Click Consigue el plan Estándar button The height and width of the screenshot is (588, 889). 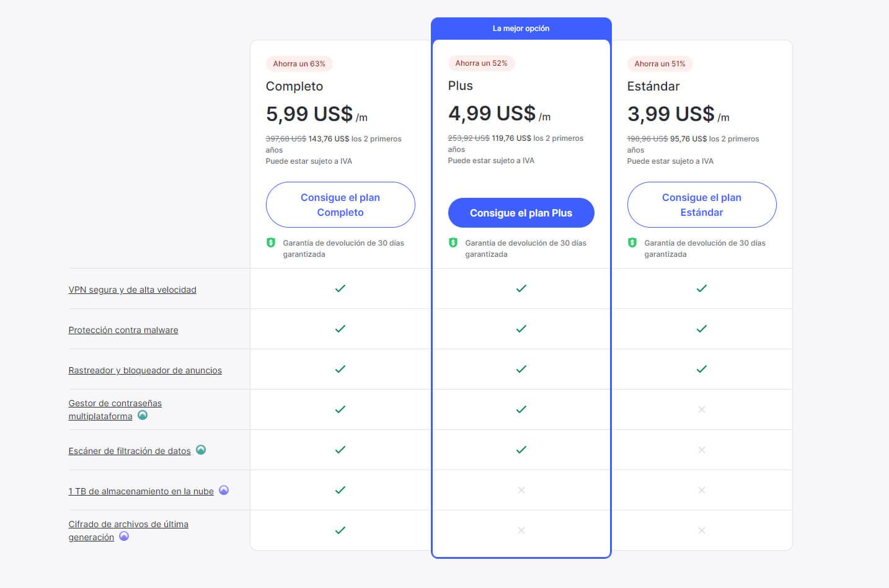[x=702, y=205]
